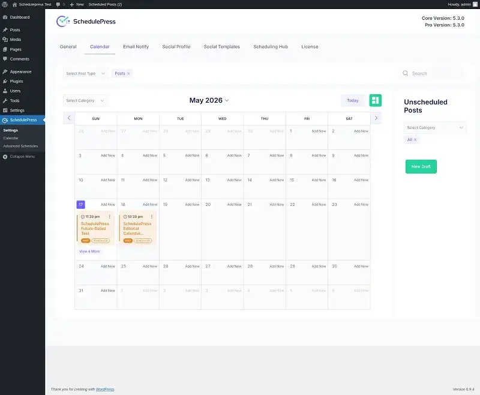Switch to the Calendar tab
This screenshot has width=480, height=395.
click(100, 47)
